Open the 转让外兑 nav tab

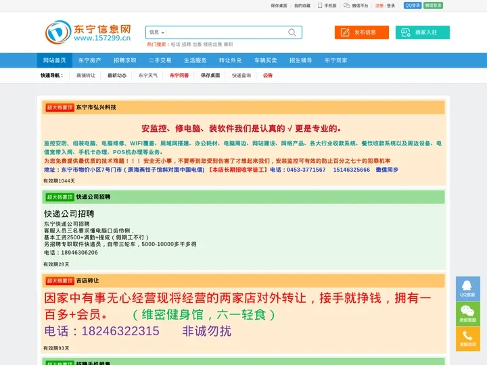[230, 60]
